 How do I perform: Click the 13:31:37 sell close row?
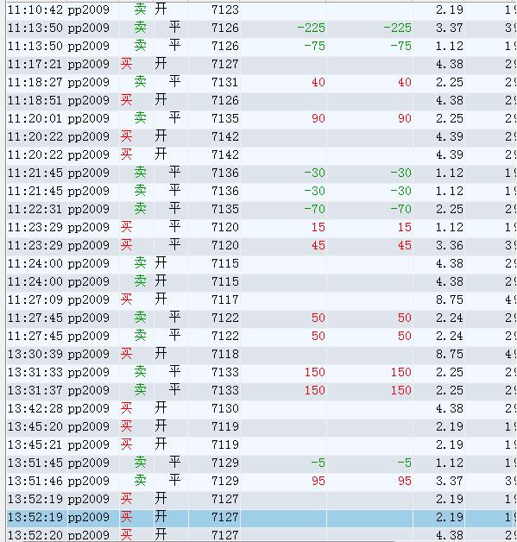coord(262,391)
